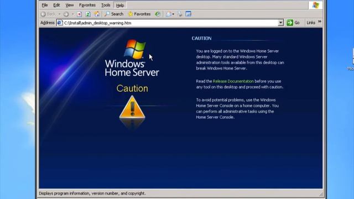Click the Back navigation button
Viewport: 354px width, 199px height.
[48, 14]
